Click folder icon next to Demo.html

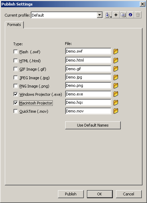[116, 60]
